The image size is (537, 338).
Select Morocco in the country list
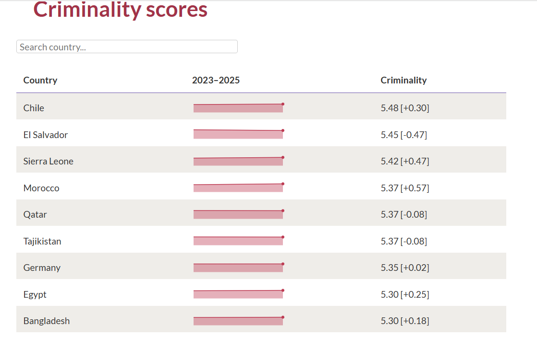pyautogui.click(x=41, y=188)
